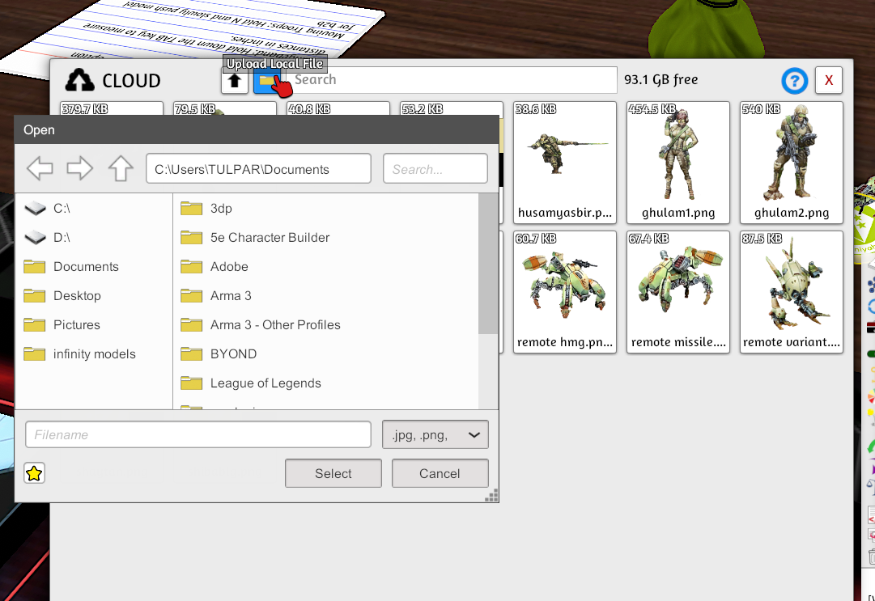Click the path field showing C:\Users\TULPAR\Documents
This screenshot has width=875, height=601.
[x=258, y=169]
